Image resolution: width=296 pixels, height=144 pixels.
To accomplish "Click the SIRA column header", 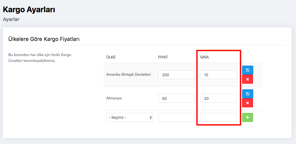I will pyautogui.click(x=204, y=57).
